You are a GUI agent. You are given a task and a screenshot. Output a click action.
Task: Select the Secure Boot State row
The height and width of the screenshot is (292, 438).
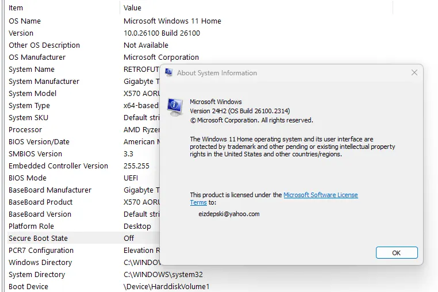click(x=83, y=238)
